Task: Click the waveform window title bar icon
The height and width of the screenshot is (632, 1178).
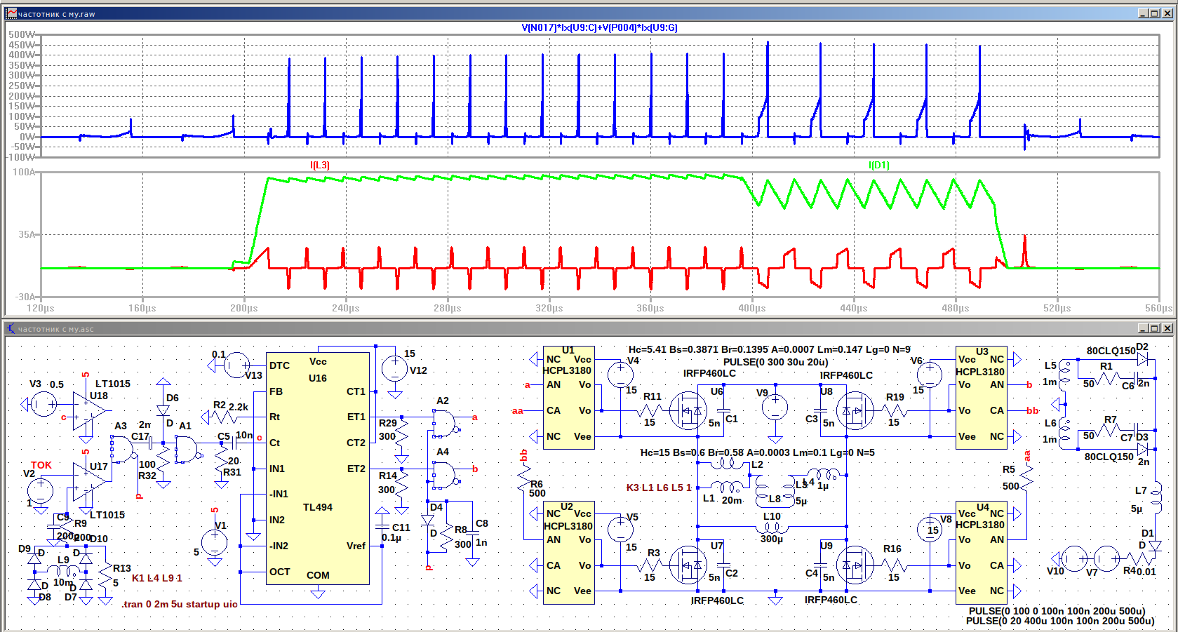Action: click(x=11, y=13)
